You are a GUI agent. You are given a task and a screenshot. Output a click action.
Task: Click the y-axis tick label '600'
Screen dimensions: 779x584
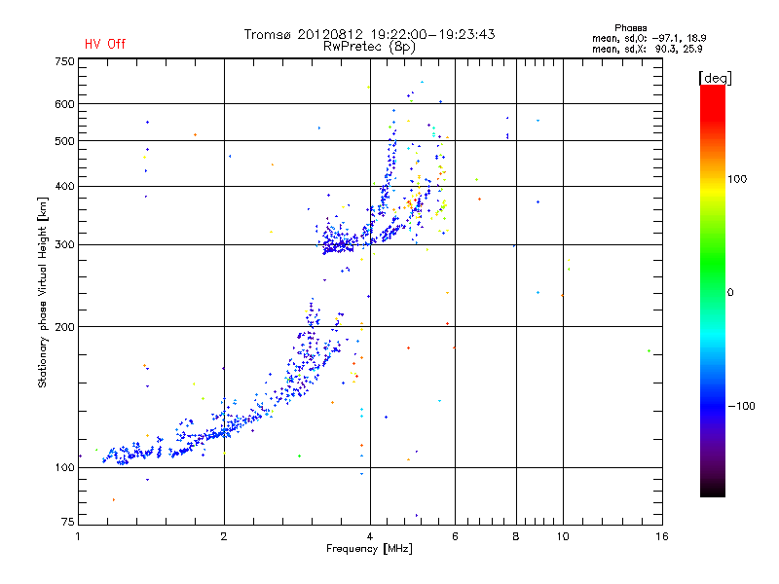pos(64,104)
